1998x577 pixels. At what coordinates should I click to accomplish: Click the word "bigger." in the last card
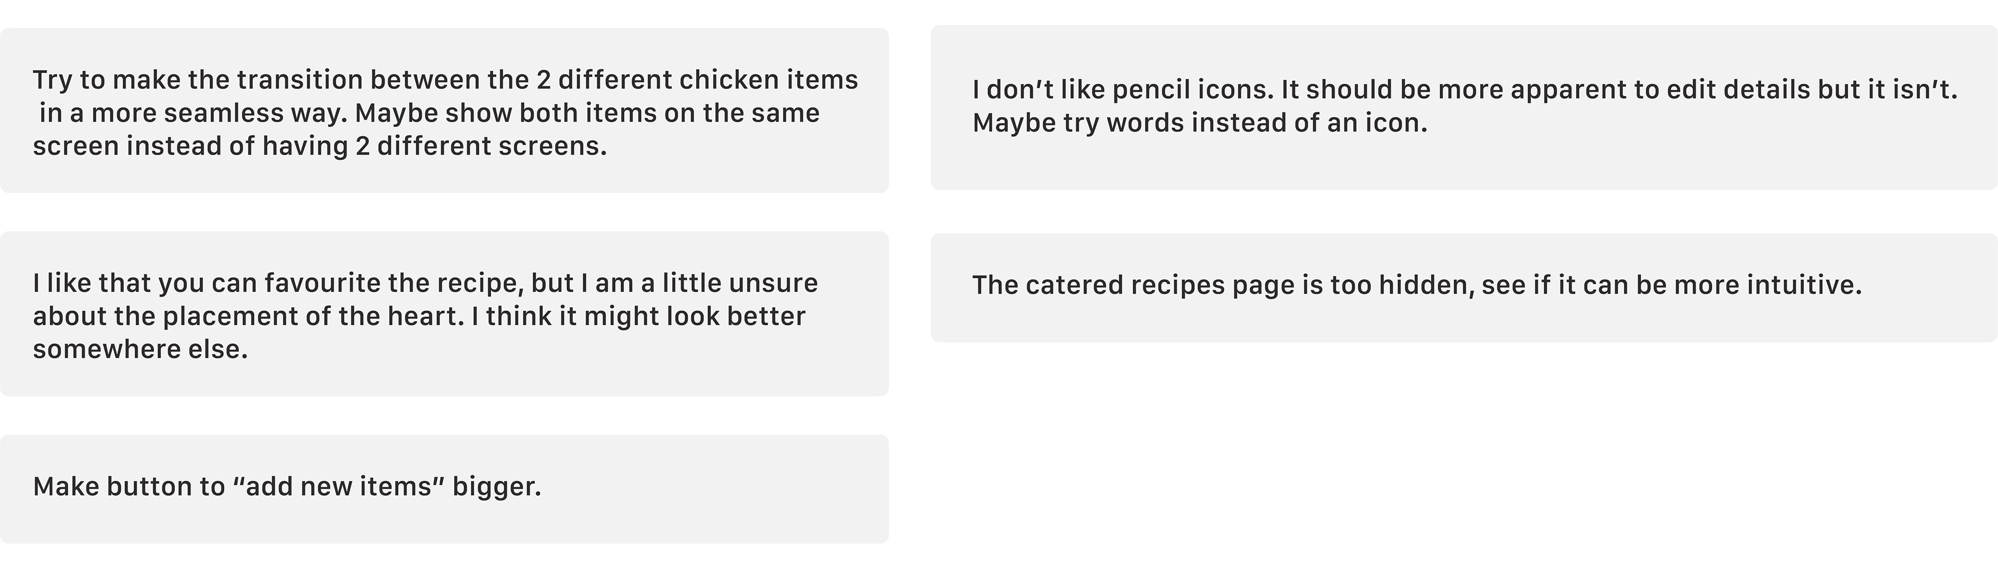(496, 487)
